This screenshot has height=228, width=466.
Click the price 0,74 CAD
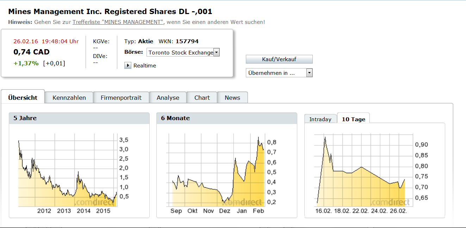[31, 52]
